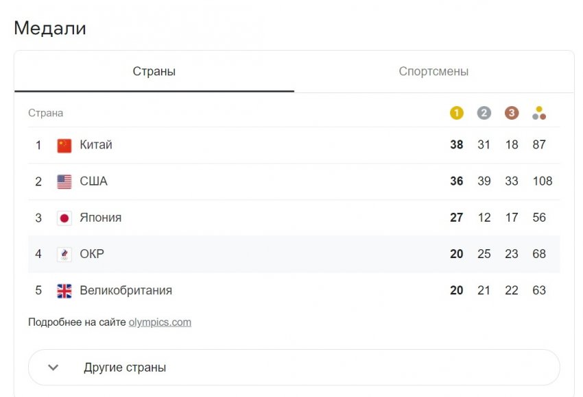Select the Страны tab

(x=154, y=71)
